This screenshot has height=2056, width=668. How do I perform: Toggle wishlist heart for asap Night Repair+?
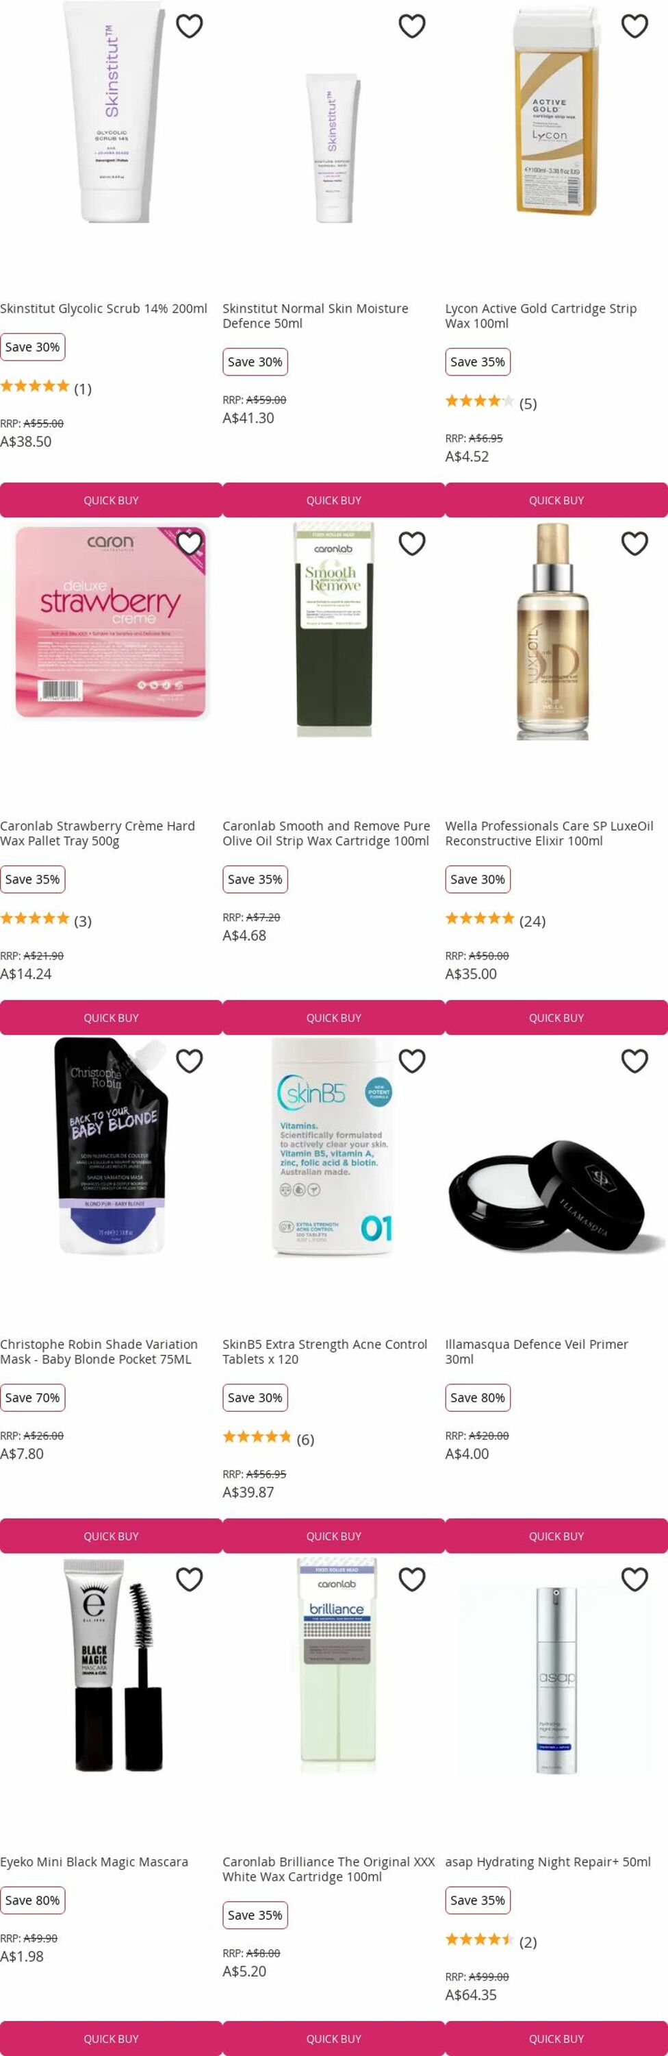tap(634, 1579)
